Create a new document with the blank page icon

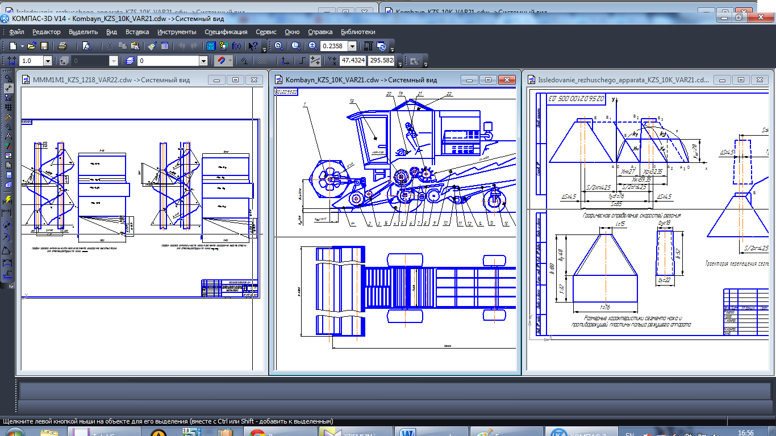(12, 46)
